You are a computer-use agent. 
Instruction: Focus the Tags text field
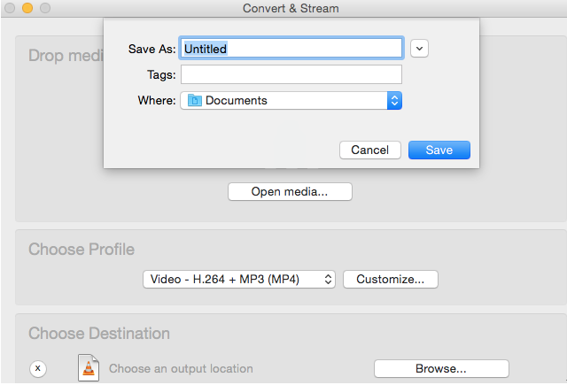coord(291,74)
